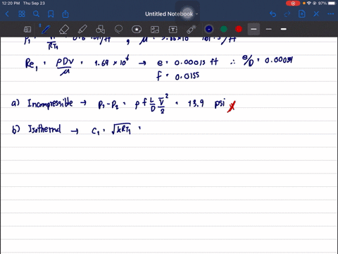Activate the Text box tool
Viewport: 338px width, 254px height.
click(x=173, y=30)
